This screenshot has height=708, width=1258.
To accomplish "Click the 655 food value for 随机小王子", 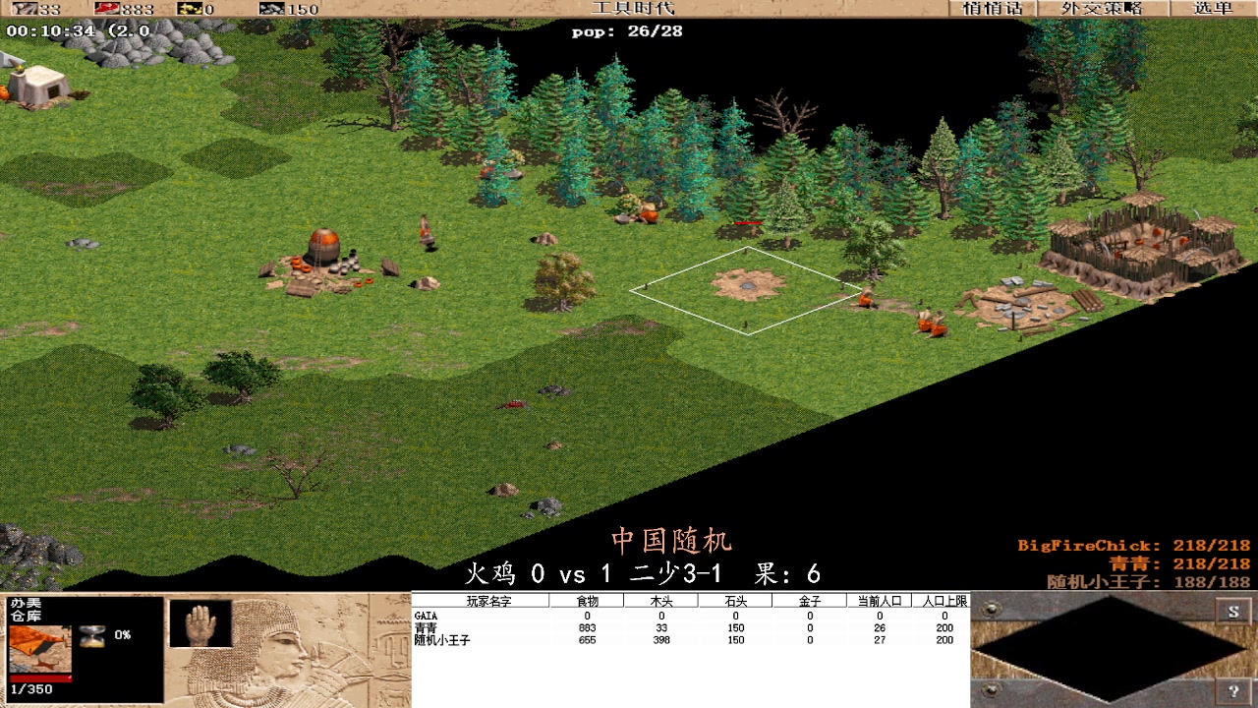I will [x=588, y=640].
